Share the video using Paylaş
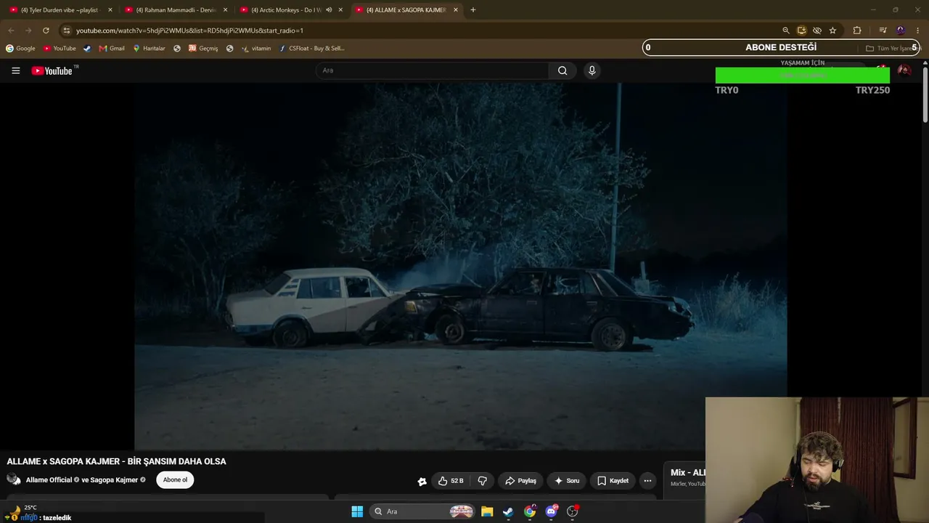Image resolution: width=929 pixels, height=523 pixels. point(520,481)
